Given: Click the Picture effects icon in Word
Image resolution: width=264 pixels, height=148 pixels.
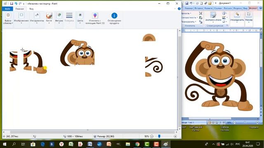Looking at the screenshot, I should (224, 22).
